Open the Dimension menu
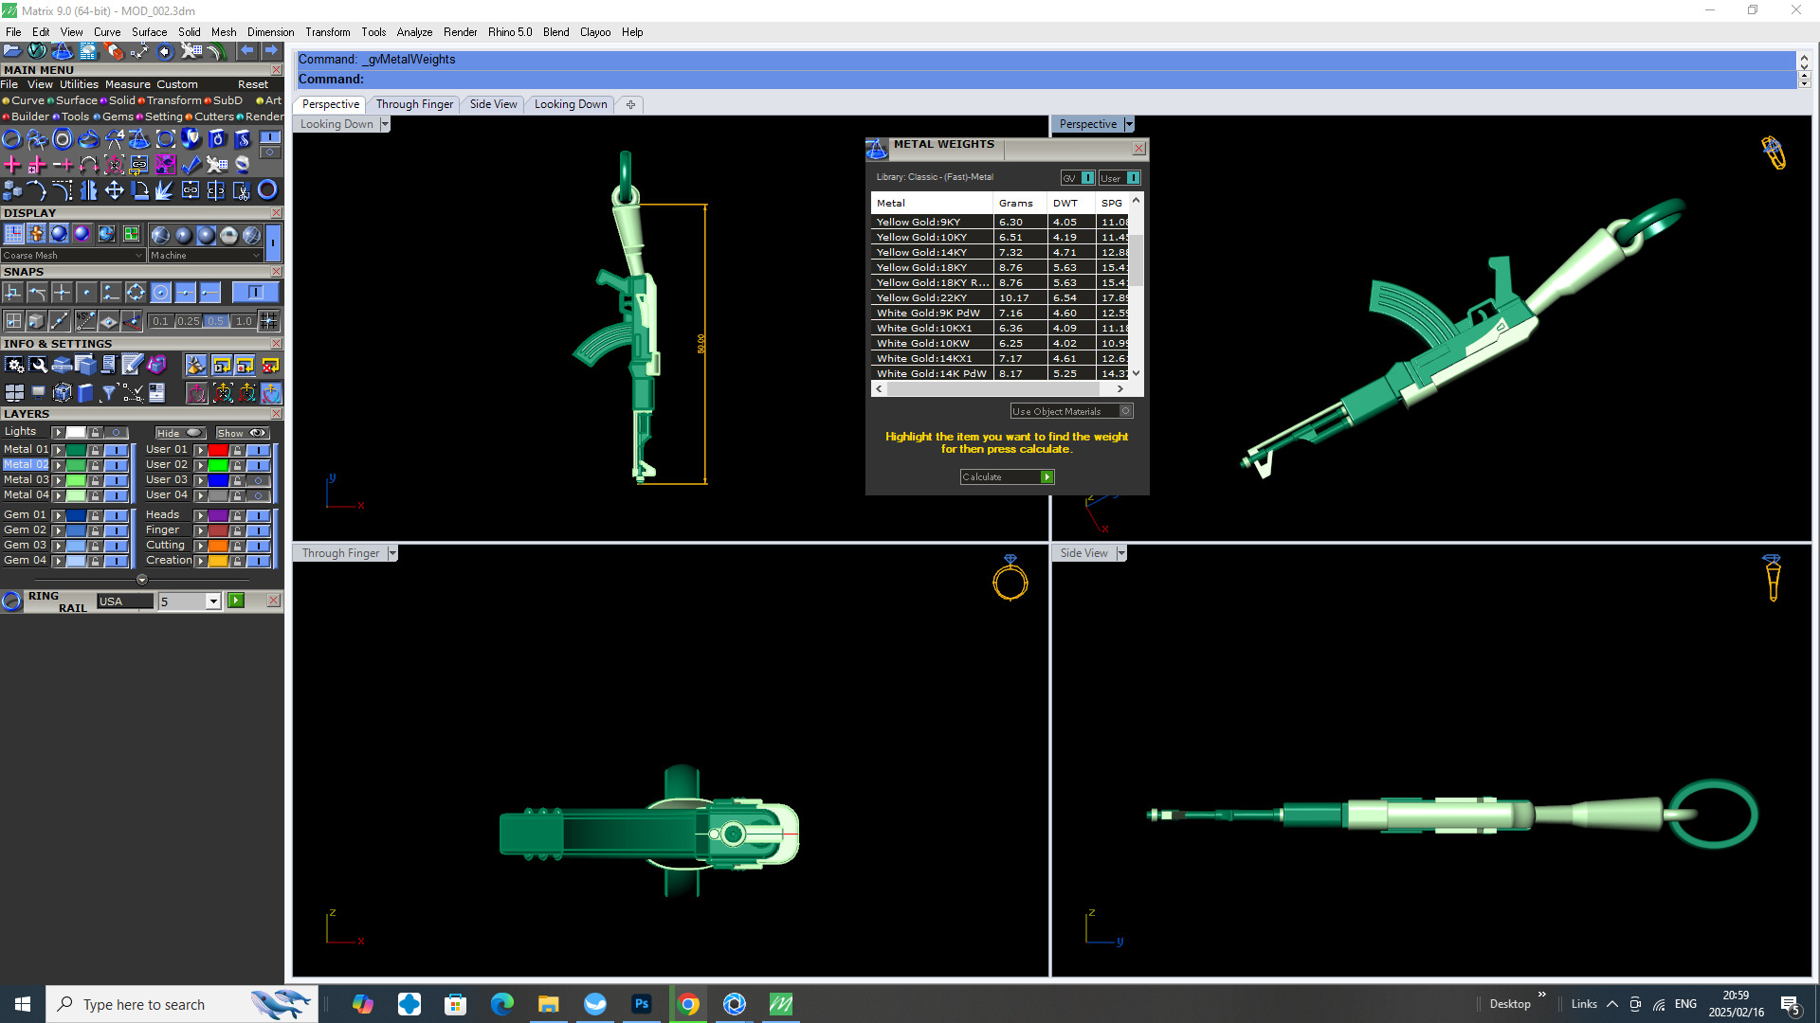This screenshot has width=1820, height=1023. tap(270, 31)
